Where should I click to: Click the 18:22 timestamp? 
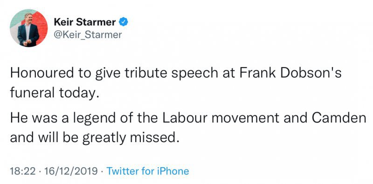pos(22,171)
